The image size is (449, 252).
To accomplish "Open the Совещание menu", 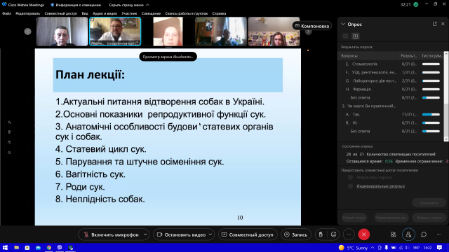I will (151, 13).
